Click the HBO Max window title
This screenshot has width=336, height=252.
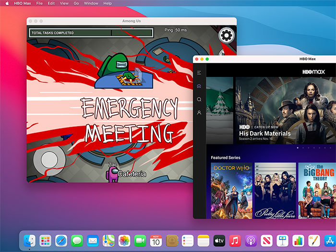coord(308,59)
